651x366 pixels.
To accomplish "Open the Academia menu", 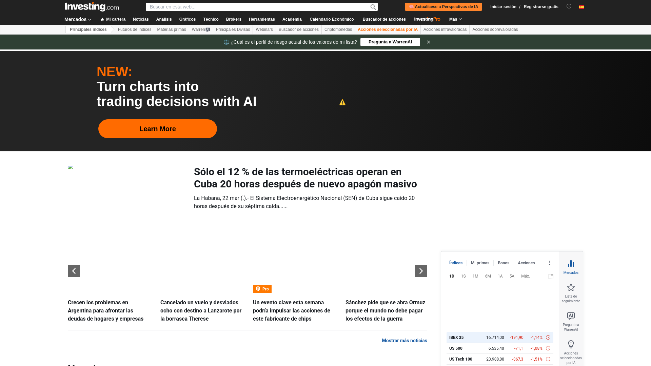I will [292, 19].
